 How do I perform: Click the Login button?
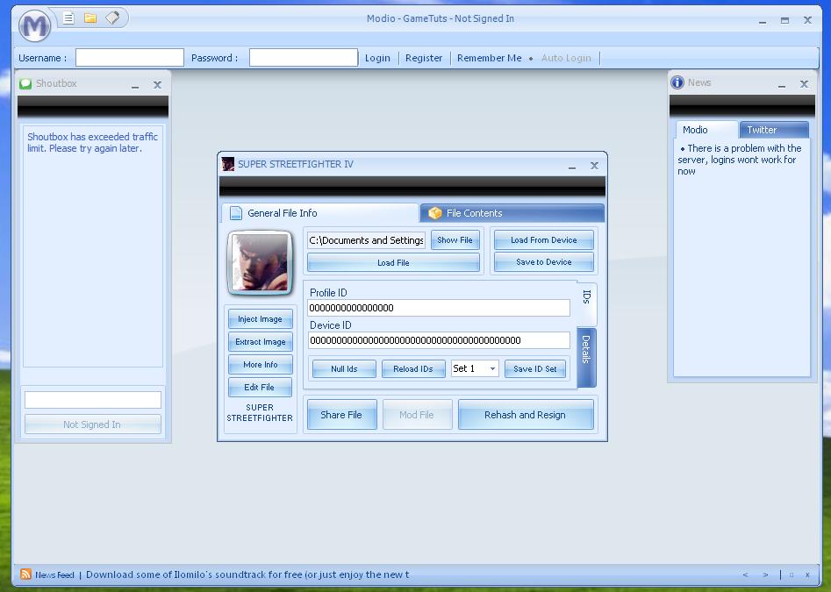(377, 58)
